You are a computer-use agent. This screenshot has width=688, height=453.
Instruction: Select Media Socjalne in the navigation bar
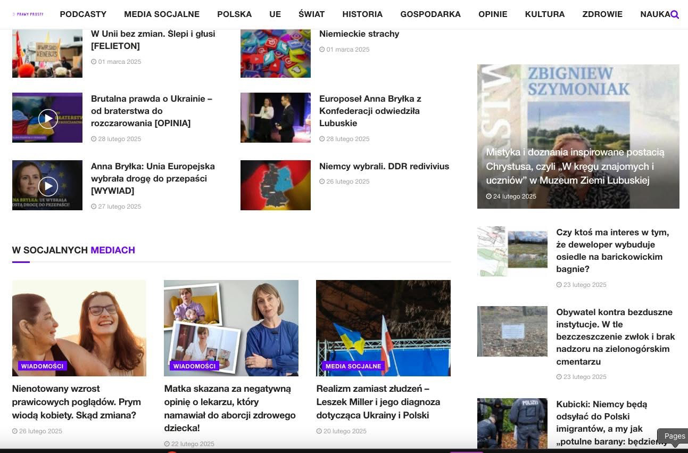click(x=162, y=14)
